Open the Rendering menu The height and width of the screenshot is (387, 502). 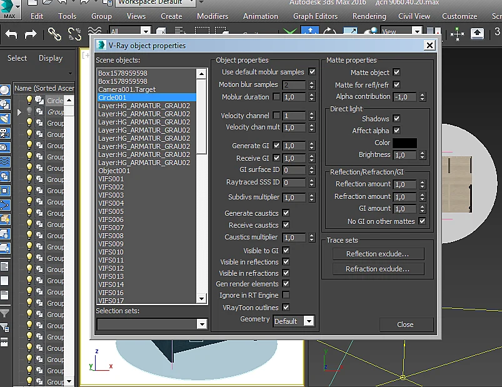(369, 16)
